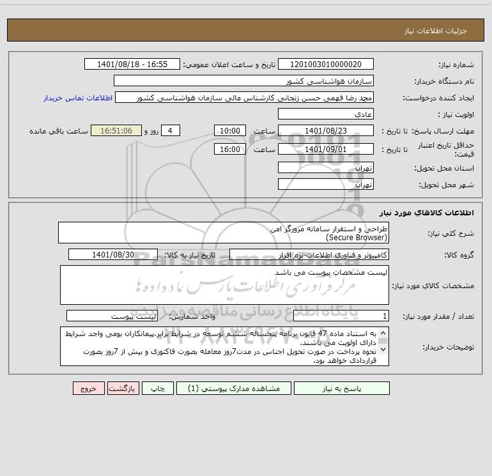Click buyer notes text area
This screenshot has width=492, height=476.
click(224, 346)
